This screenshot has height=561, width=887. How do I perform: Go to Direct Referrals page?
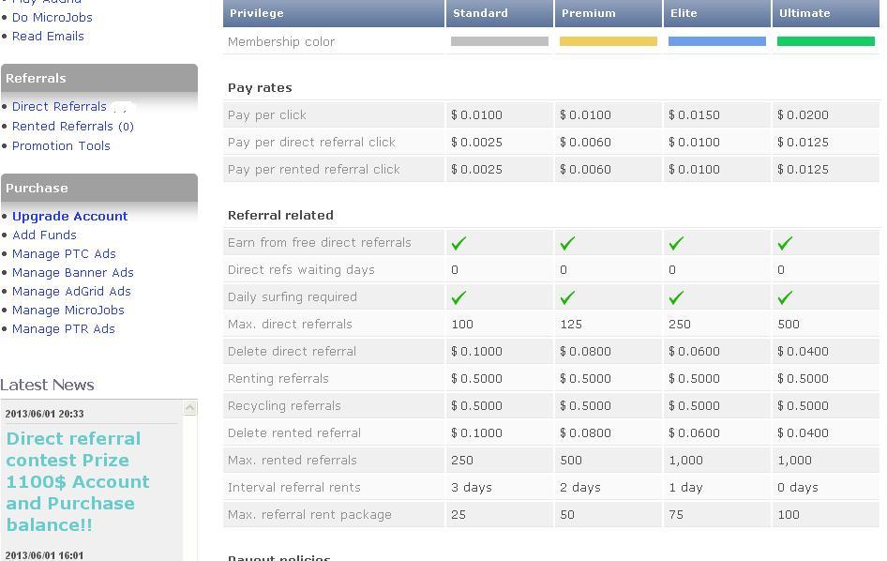pos(59,106)
